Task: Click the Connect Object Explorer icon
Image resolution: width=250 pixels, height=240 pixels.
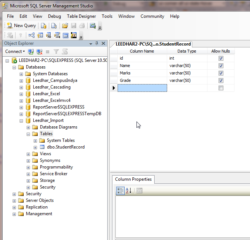Action: (31, 51)
